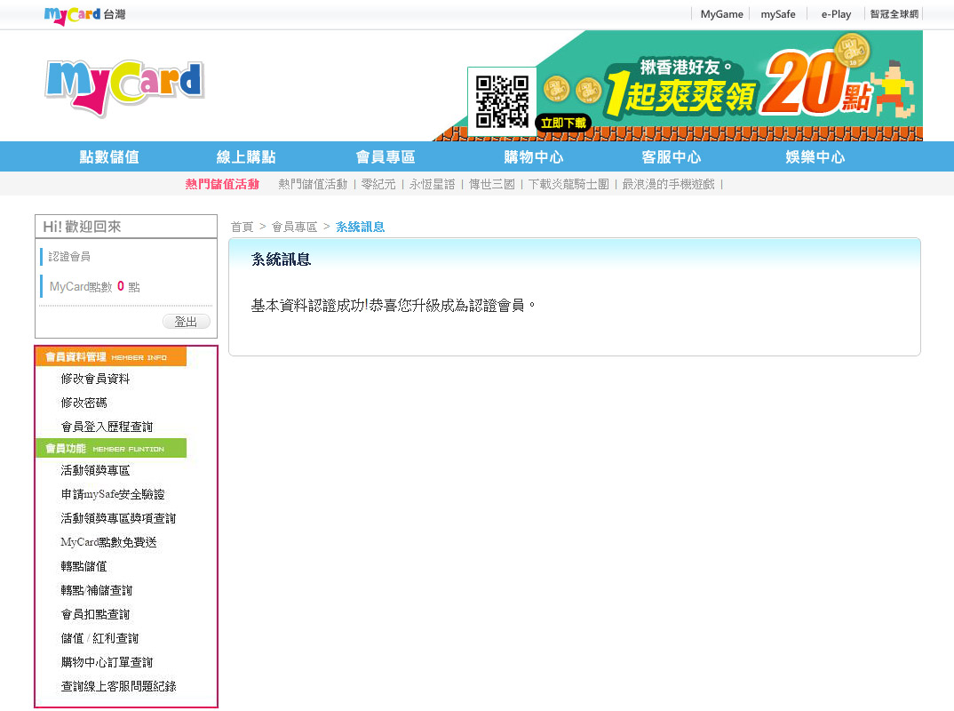This screenshot has width=954, height=711.
Task: Open 修改密碼
Action: (x=84, y=403)
